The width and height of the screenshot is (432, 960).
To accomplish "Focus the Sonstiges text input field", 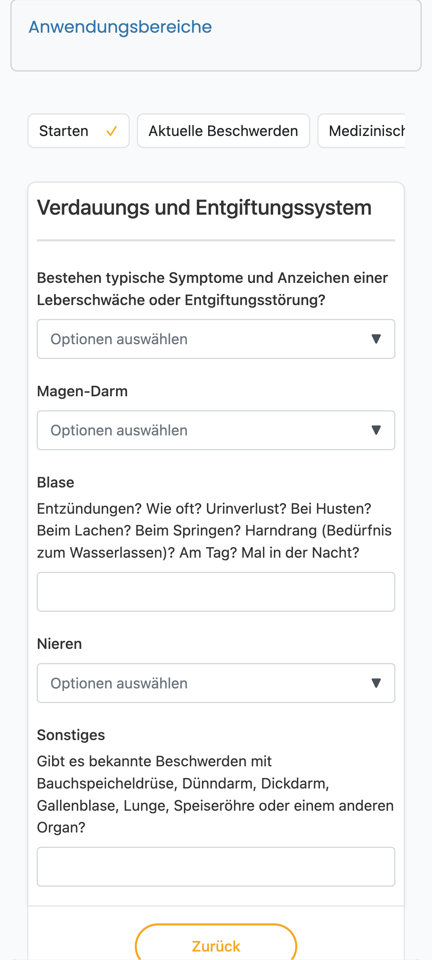I will pyautogui.click(x=216, y=867).
